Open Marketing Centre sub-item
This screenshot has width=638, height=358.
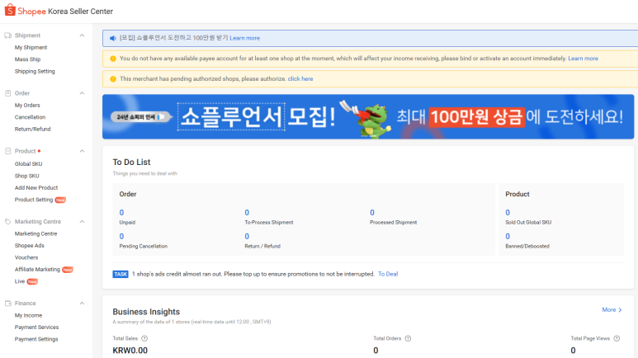pos(35,234)
